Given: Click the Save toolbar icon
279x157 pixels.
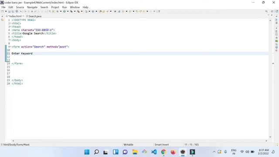Looking at the screenshot, I should [x=9, y=11].
